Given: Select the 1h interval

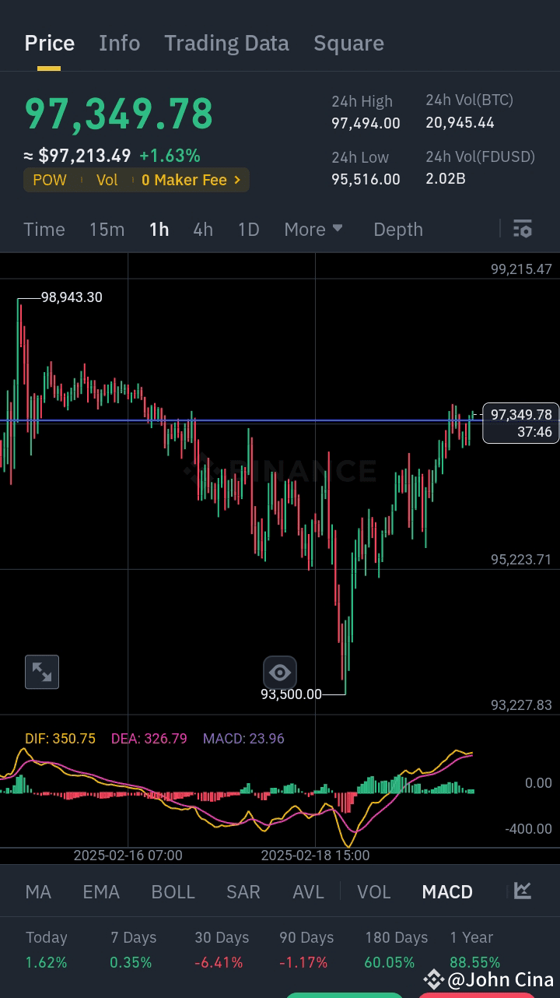Looking at the screenshot, I should pos(159,230).
